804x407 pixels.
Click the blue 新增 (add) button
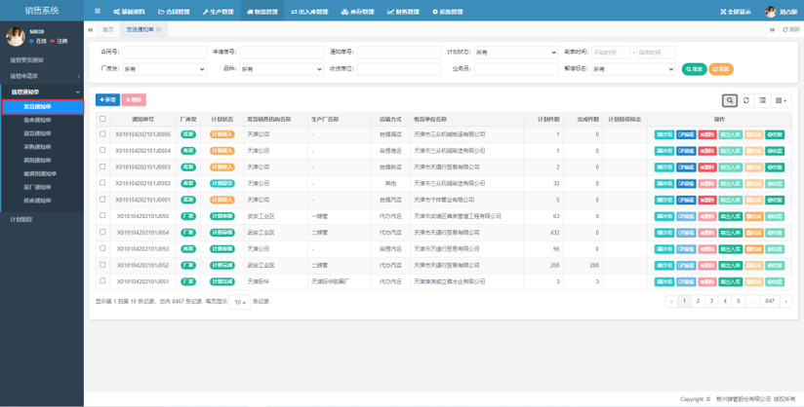tap(107, 100)
